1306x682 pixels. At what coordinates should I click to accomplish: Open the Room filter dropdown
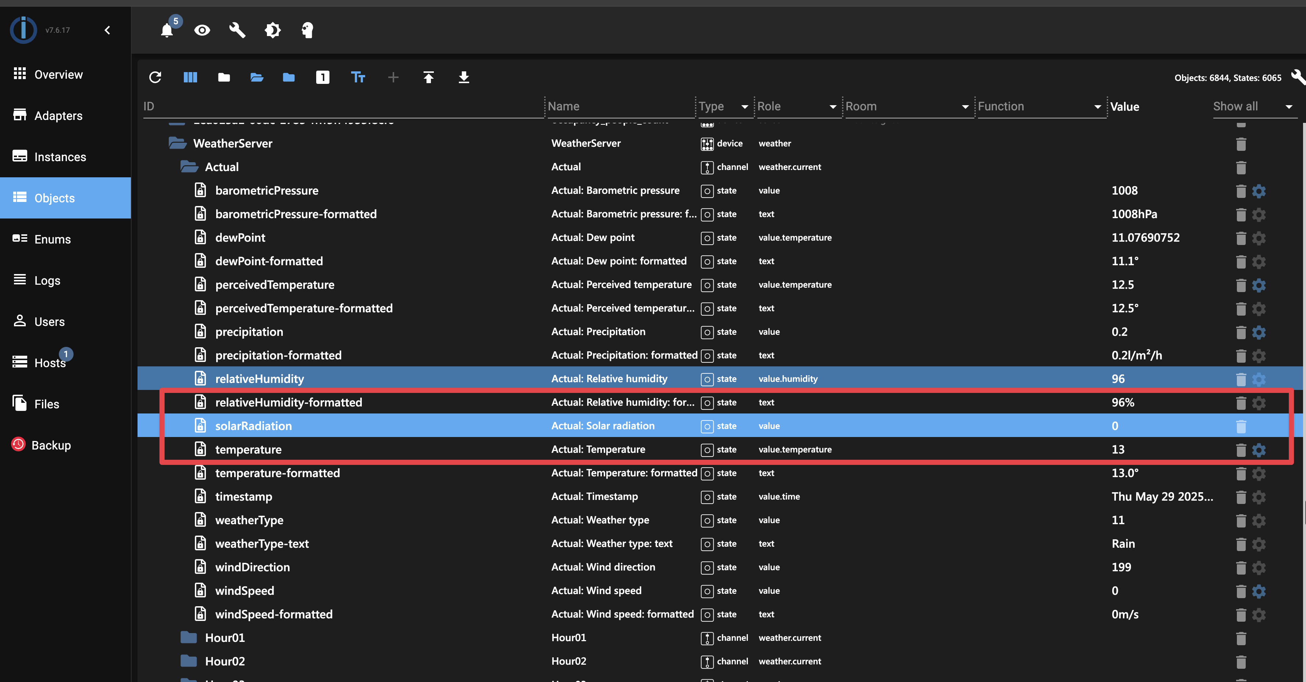point(965,106)
